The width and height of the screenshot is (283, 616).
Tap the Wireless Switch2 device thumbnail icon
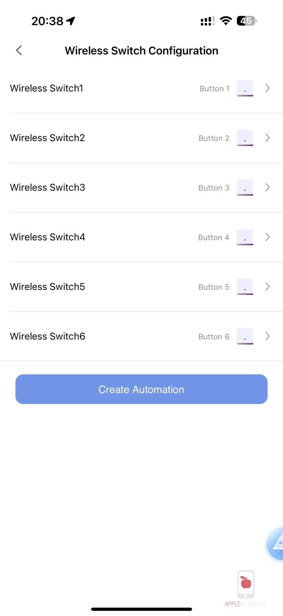[245, 138]
